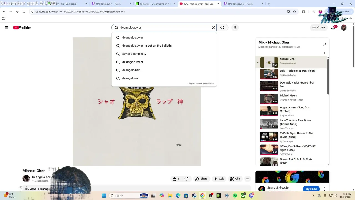The height and width of the screenshot is (200, 355).
Task: Play DeAngelo Xavier - Remember Me
Action: coord(291,86)
